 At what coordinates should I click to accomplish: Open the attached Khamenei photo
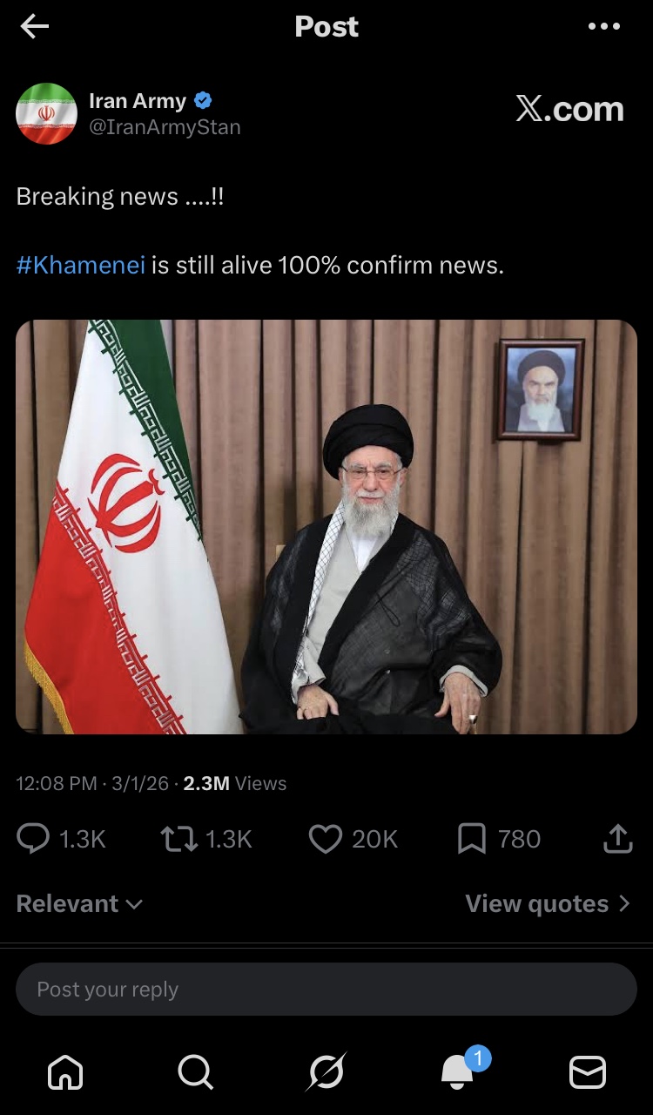click(x=326, y=527)
